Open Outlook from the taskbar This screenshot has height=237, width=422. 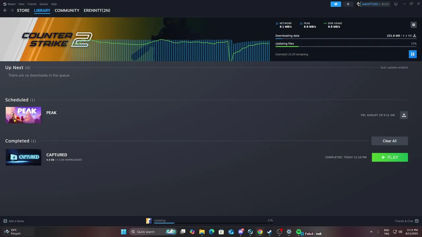(231, 232)
